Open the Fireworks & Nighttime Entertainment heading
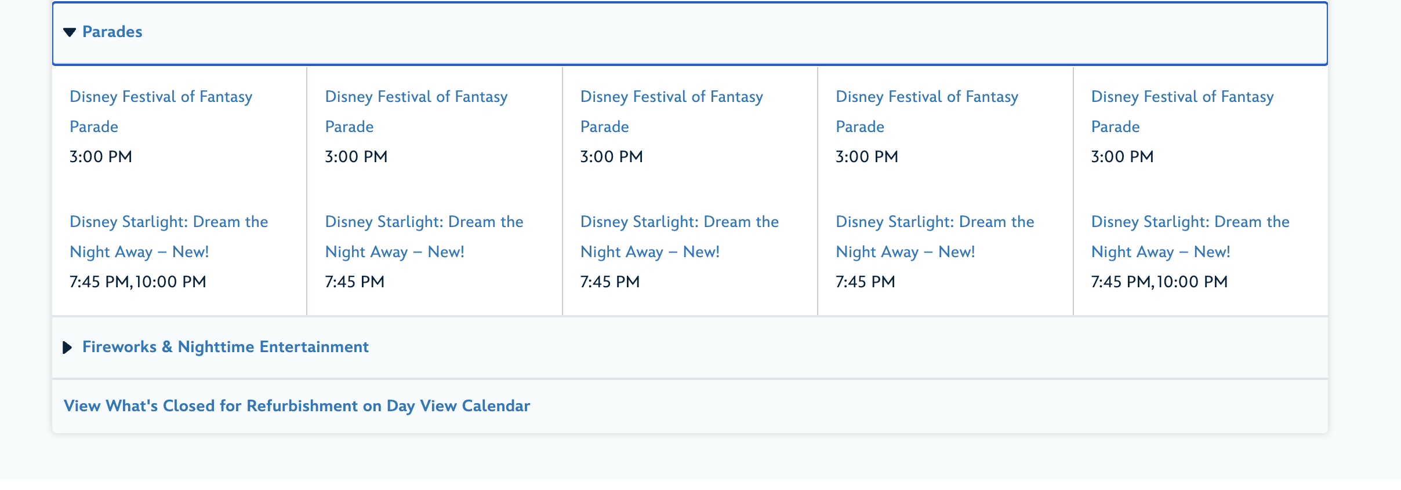 tap(225, 347)
